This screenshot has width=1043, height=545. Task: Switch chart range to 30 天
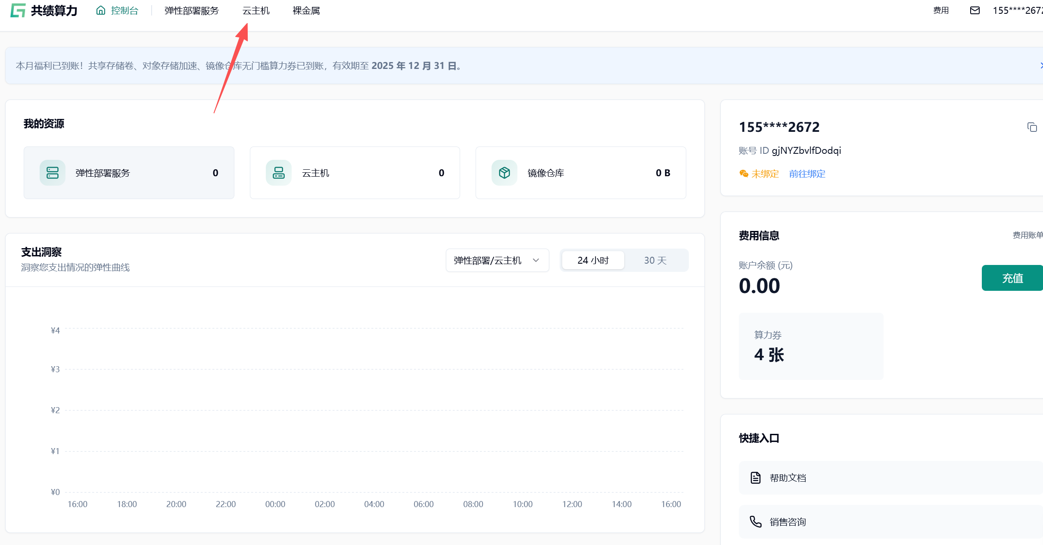(x=655, y=260)
